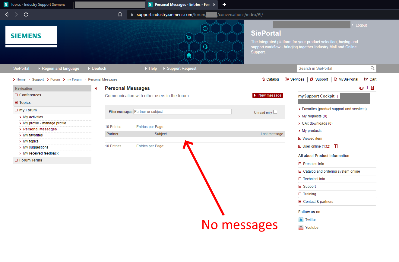The height and width of the screenshot is (262, 399).
Task: Click the info icon beside User online
Action: coord(336,146)
